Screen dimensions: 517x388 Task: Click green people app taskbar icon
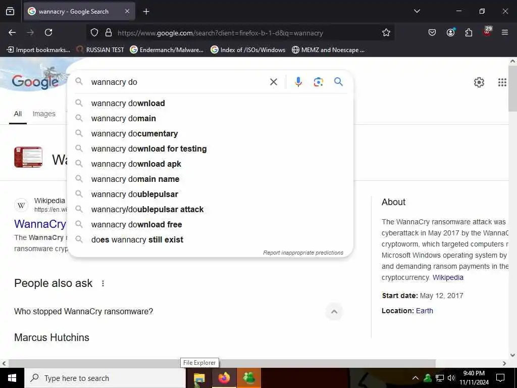coord(248,378)
